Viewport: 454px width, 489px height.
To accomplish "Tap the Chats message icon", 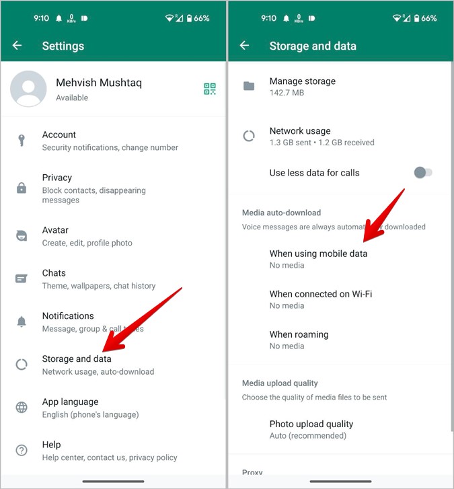I will 22,278.
